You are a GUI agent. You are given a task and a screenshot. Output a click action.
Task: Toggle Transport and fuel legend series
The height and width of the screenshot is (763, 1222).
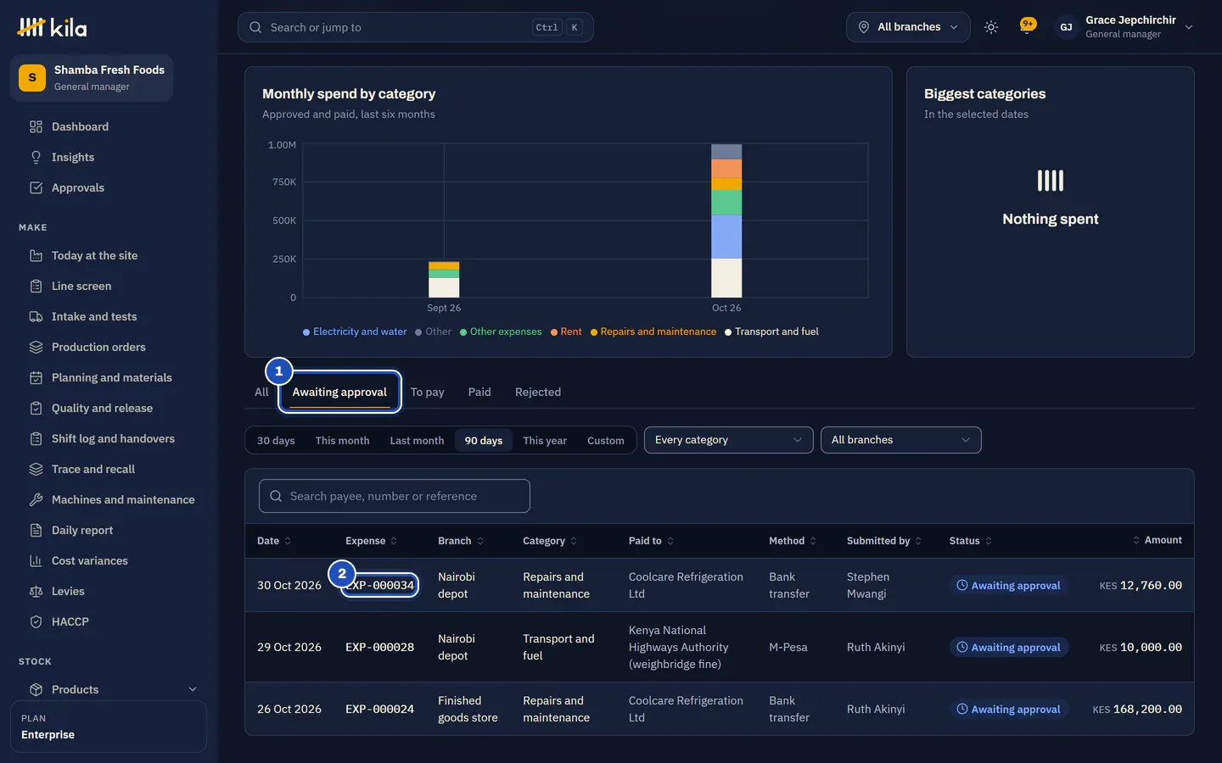(x=771, y=331)
